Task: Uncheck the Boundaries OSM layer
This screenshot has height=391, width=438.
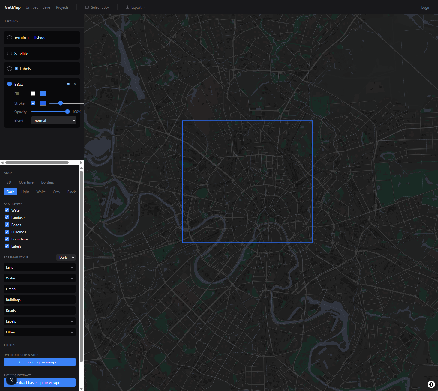Action: click(x=7, y=239)
